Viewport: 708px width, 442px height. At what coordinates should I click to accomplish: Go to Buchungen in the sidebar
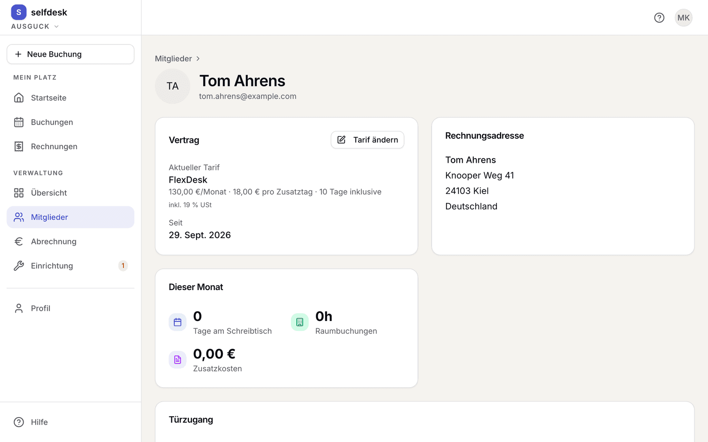(70, 122)
